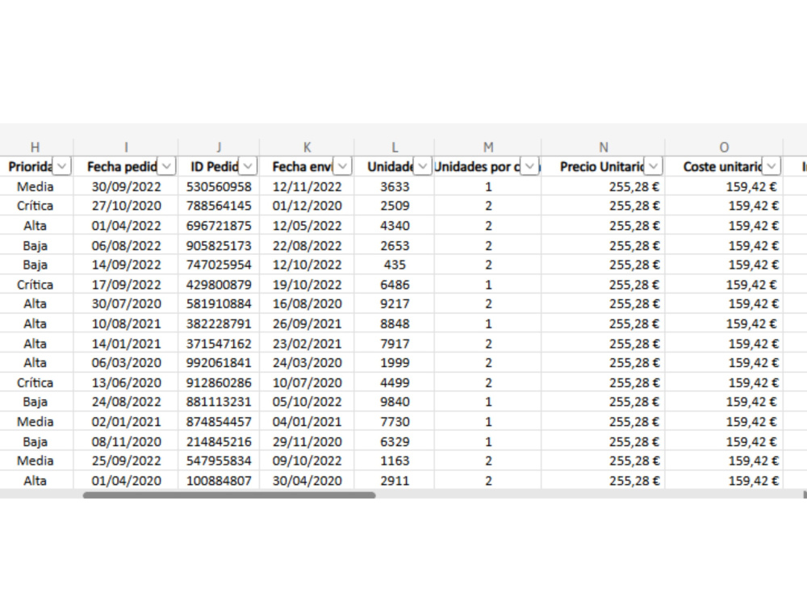Select cell with order ID 912860286
Image resolution: width=807 pixels, height=605 pixels.
(219, 382)
